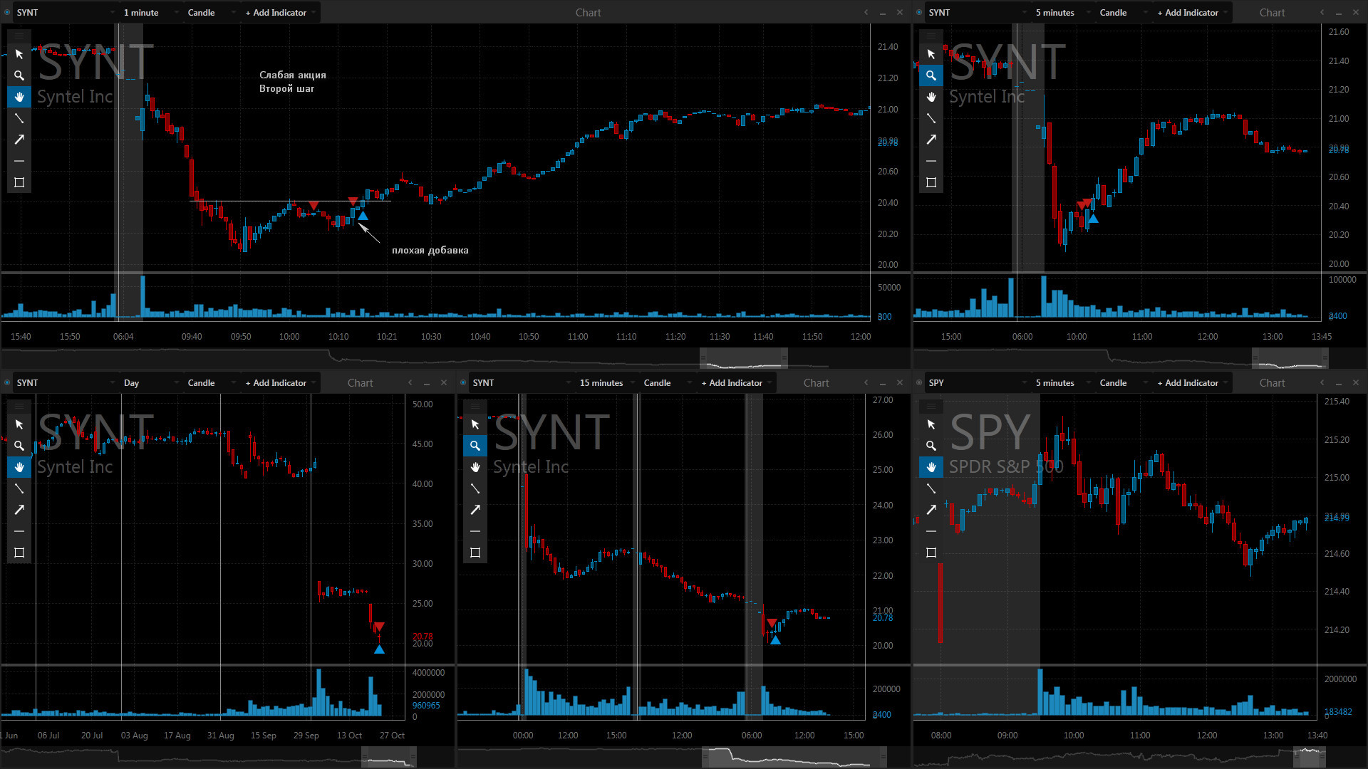Select arrow draw tool in SYNT Day chart
This screenshot has height=769, width=1368.
click(19, 510)
